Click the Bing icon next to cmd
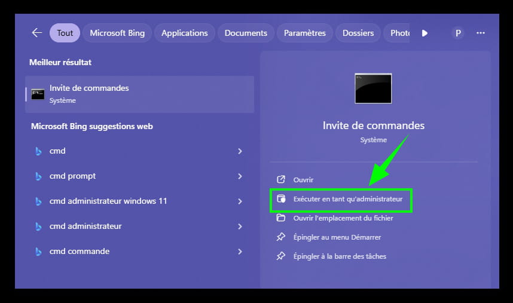 click(x=38, y=151)
